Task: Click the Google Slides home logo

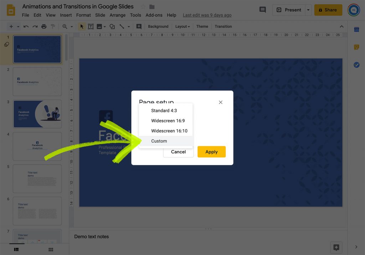Action: pyautogui.click(x=11, y=10)
